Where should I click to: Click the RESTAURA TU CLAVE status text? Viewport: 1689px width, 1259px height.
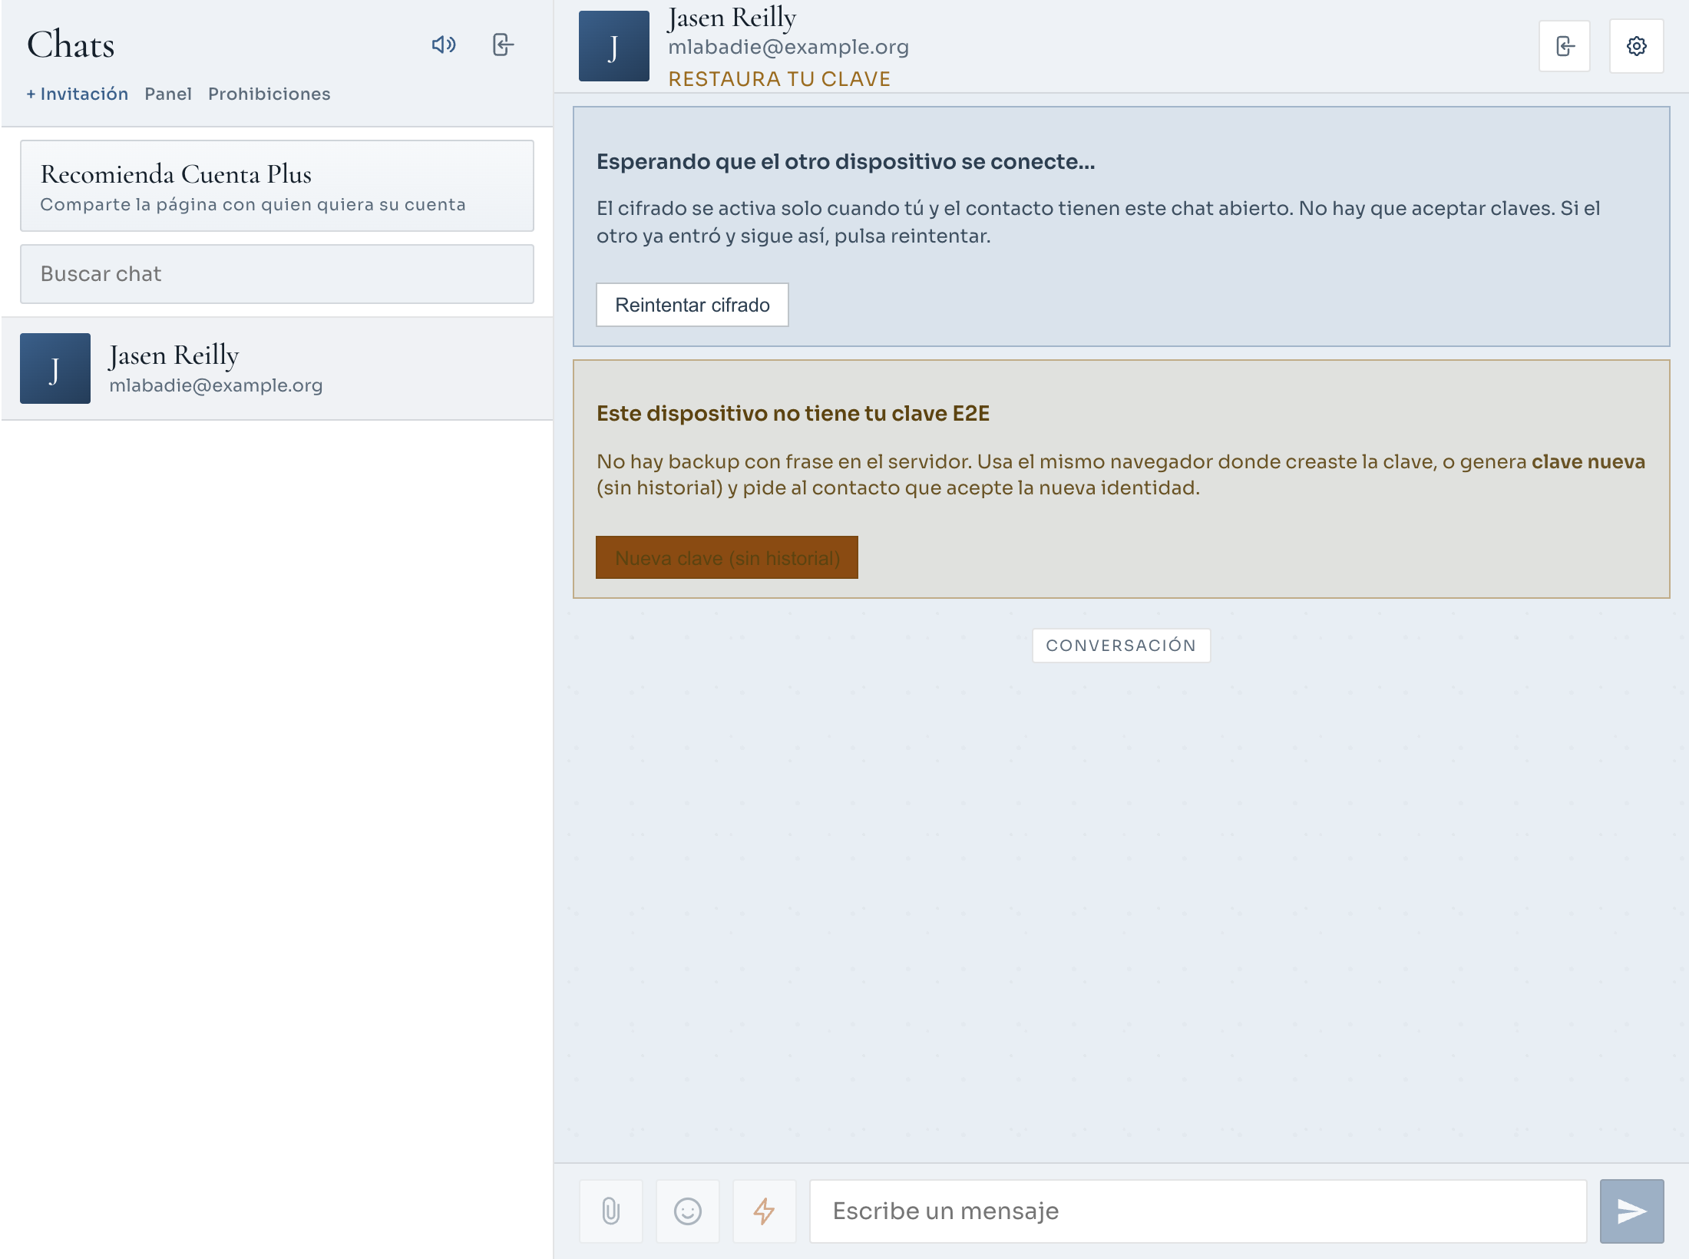tap(779, 79)
